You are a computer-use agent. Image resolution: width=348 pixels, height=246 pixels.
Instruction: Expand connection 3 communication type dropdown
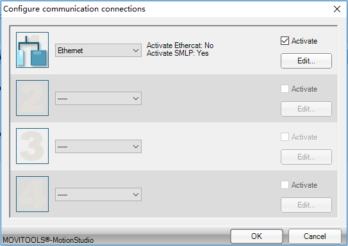(x=98, y=147)
